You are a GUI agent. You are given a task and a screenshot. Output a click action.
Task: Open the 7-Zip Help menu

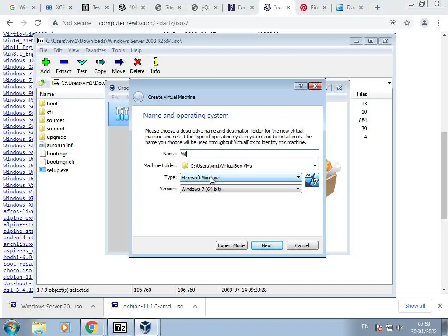(136, 50)
